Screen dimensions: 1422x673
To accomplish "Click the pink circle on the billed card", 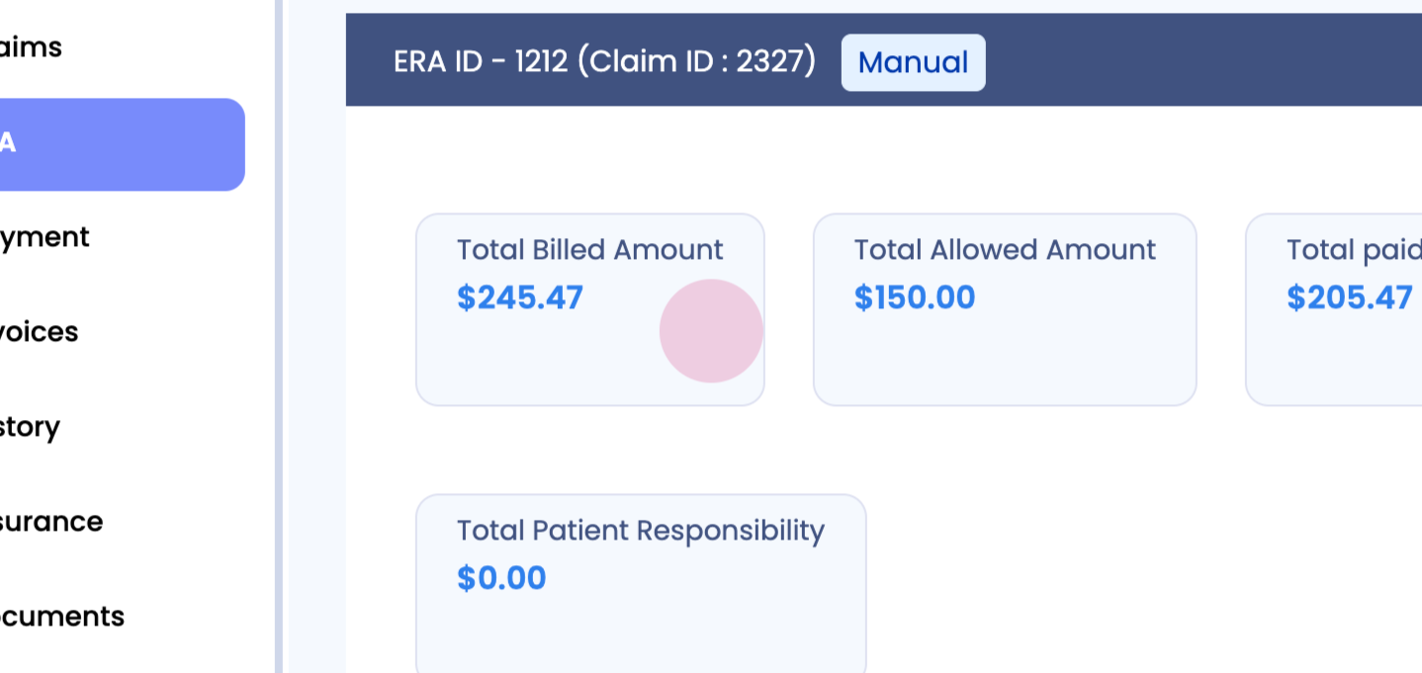I will tap(711, 331).
